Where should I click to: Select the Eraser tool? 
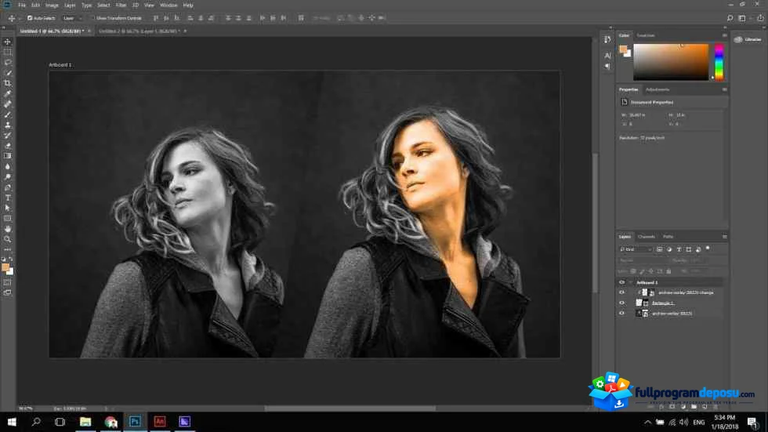[7, 146]
